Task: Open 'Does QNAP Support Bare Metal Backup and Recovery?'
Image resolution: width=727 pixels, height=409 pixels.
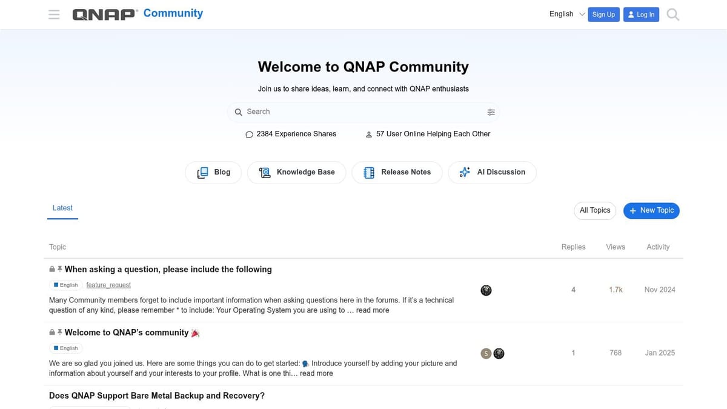Action: click(157, 396)
